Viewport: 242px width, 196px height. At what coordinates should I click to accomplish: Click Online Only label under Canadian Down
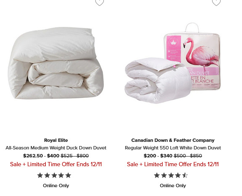tap(173, 186)
